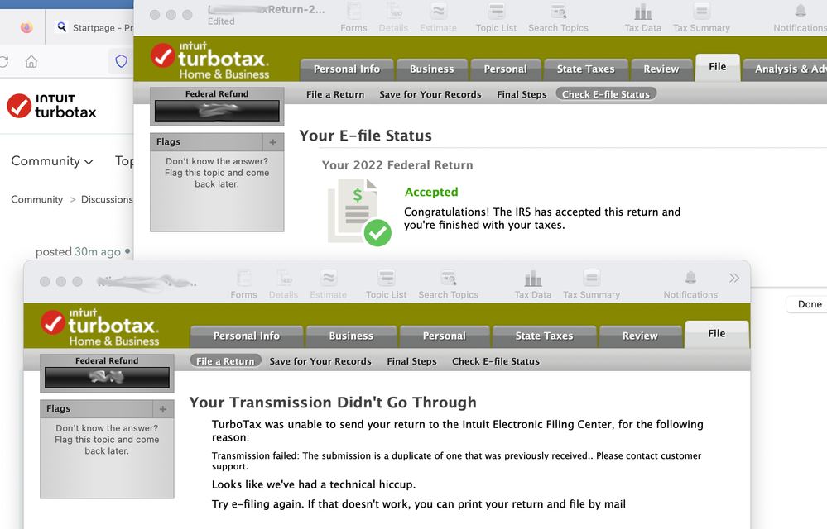Open Topic List in the front TurboTax window
Screen dimensions: 827x529
point(386,284)
